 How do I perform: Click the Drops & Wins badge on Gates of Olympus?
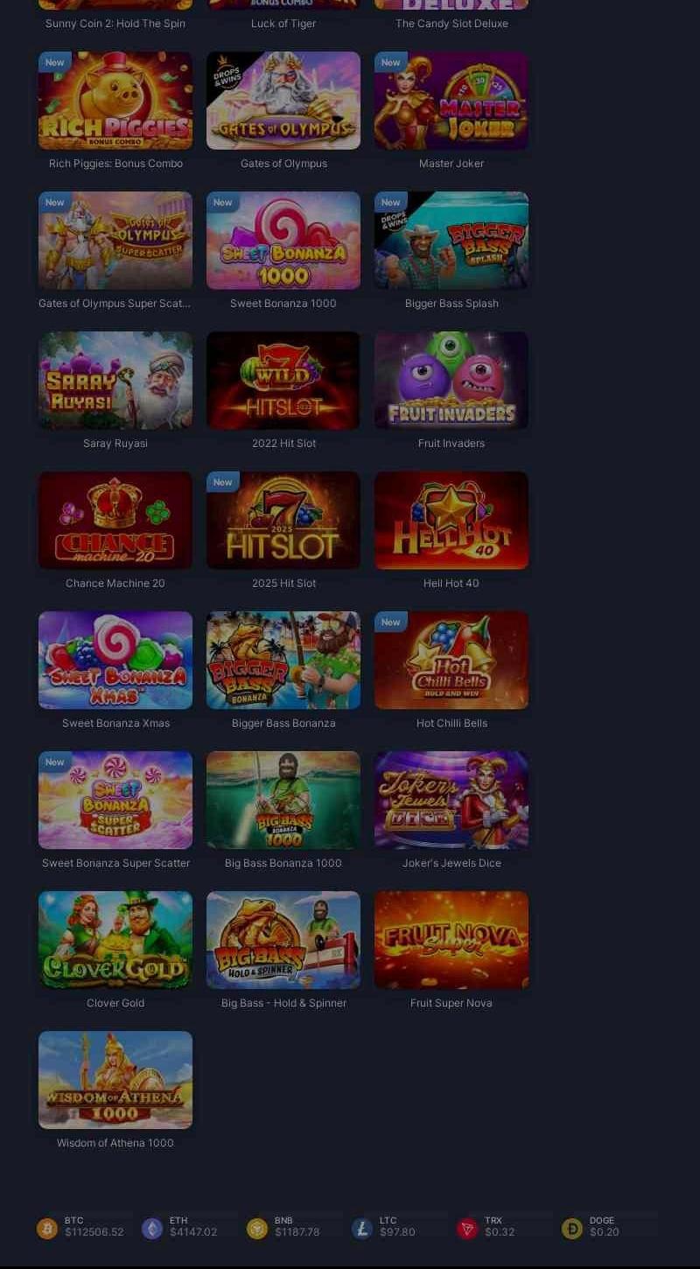(x=227, y=75)
